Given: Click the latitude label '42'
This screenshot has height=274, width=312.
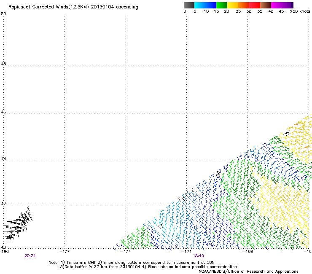Looking at the screenshot, I should pos(3,204).
